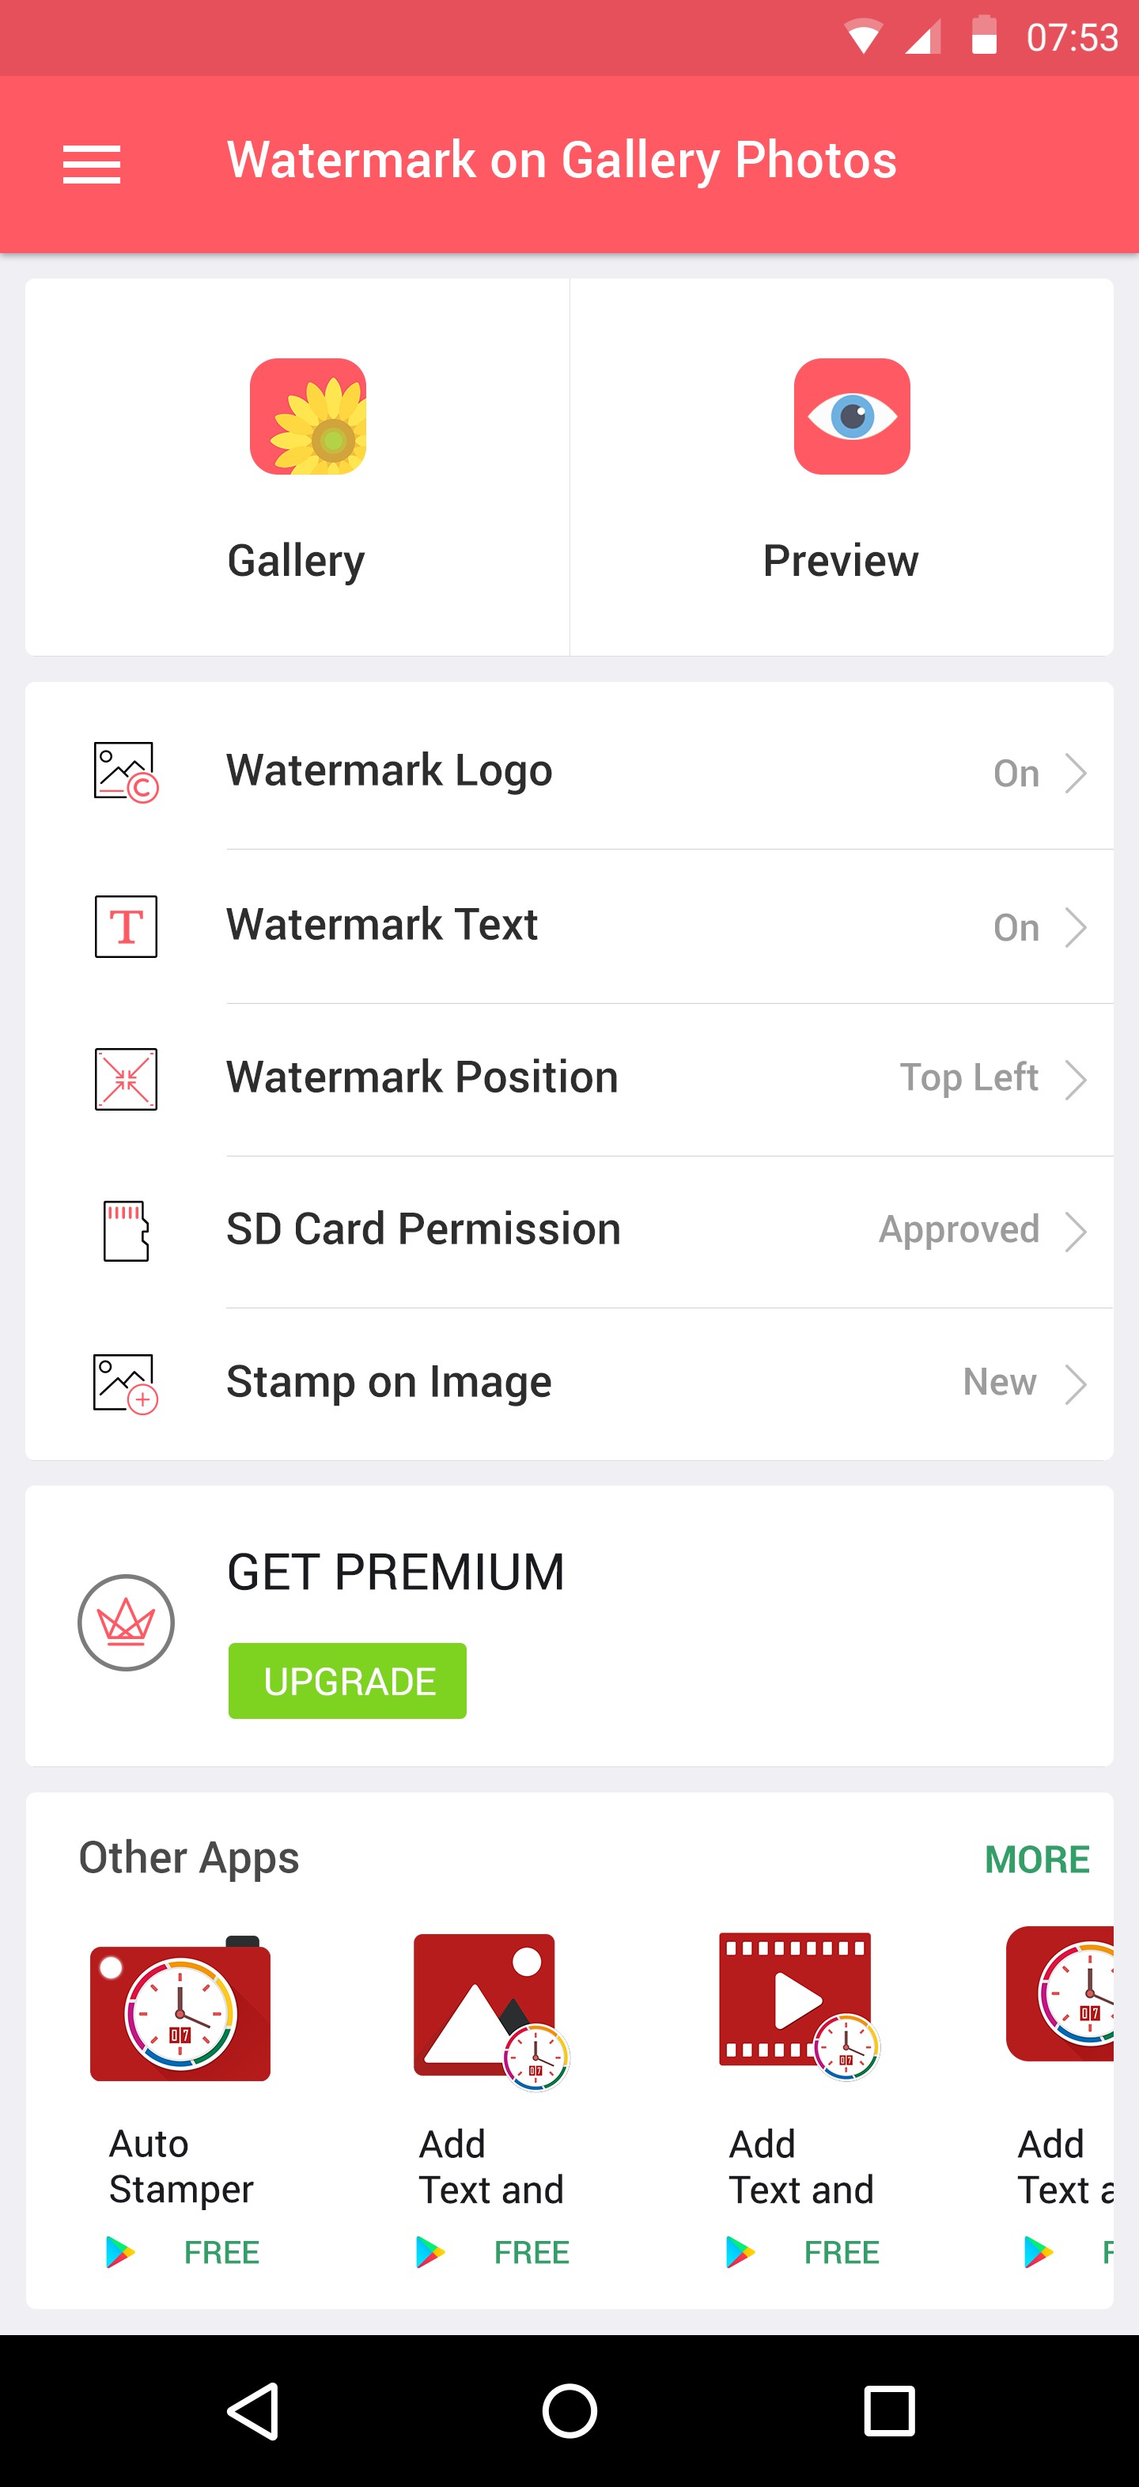Screen dimensions: 1139x2487
Task: Tap the Stamp on Image icon
Action: [126, 1384]
